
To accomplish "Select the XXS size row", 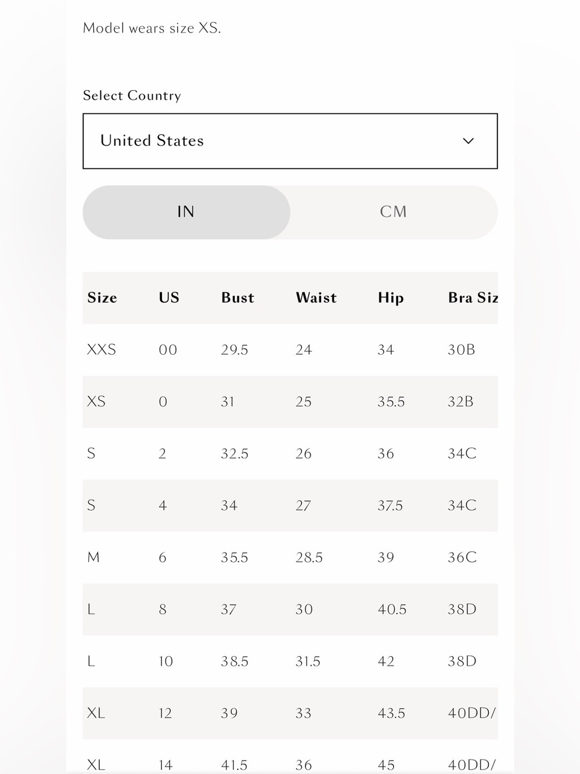I will click(290, 350).
